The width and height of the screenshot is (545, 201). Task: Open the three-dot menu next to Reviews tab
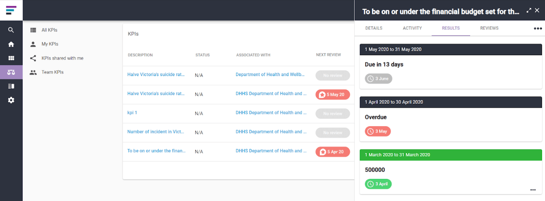pyautogui.click(x=538, y=28)
